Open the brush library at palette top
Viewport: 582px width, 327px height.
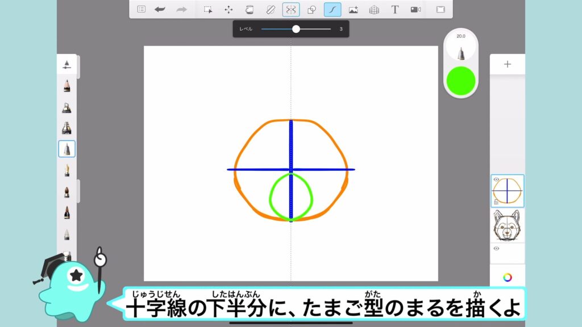click(66, 64)
